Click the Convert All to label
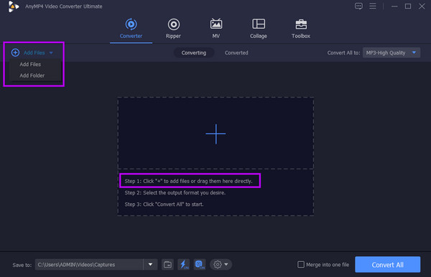 (x=343, y=52)
